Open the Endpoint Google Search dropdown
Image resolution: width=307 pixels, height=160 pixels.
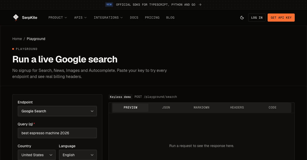(57, 111)
